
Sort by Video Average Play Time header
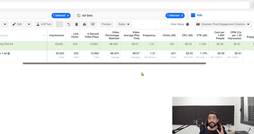point(131,35)
